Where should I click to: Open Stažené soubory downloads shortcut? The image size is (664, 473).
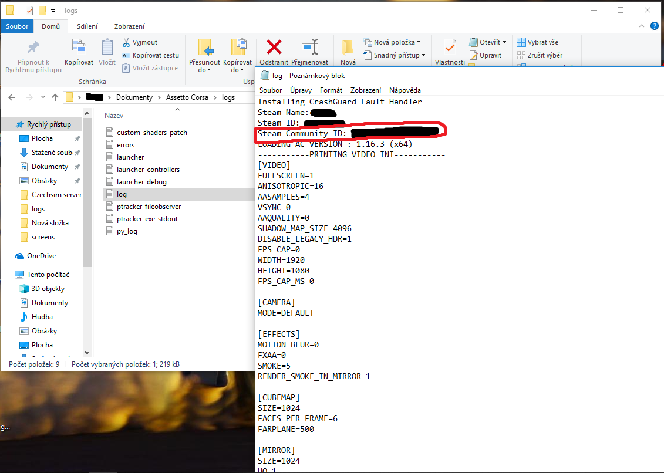[x=46, y=153]
